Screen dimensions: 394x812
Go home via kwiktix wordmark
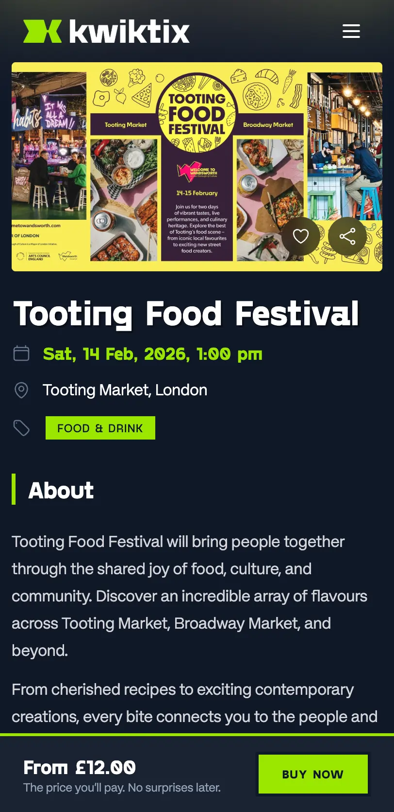(x=129, y=32)
